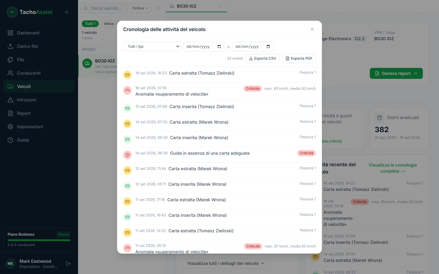The height and width of the screenshot is (274, 439).
Task: Click the Giorni analizzati calendar icon
Action: (x=380, y=118)
